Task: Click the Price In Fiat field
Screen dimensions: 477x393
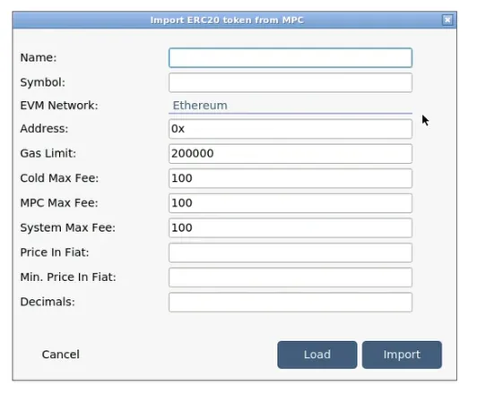Action: 291,252
